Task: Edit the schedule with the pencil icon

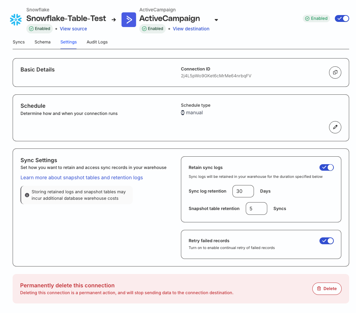Action: tap(335, 127)
